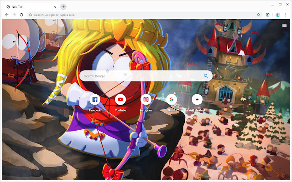Open the Gmail shortcut
The height and width of the screenshot is (182, 292).
(x=172, y=100)
